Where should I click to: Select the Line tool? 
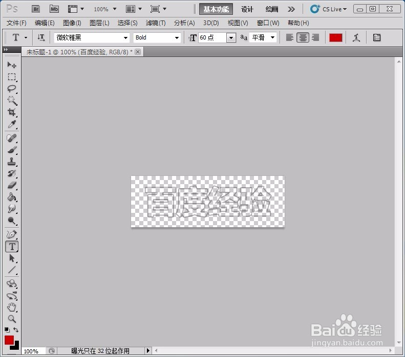[12, 270]
